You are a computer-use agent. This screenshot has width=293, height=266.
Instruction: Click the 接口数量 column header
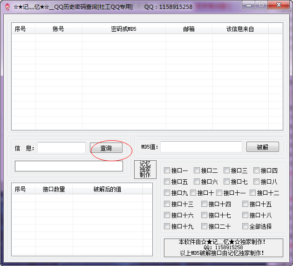54,189
